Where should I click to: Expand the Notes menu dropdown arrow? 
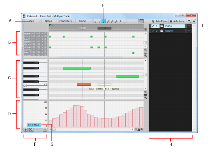pyautogui.click(x=57, y=21)
